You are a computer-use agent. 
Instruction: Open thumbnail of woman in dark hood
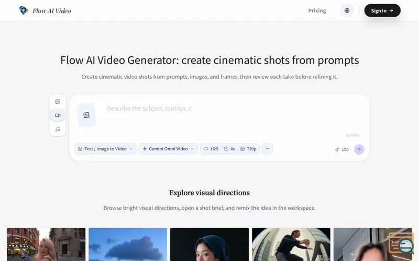point(209,244)
